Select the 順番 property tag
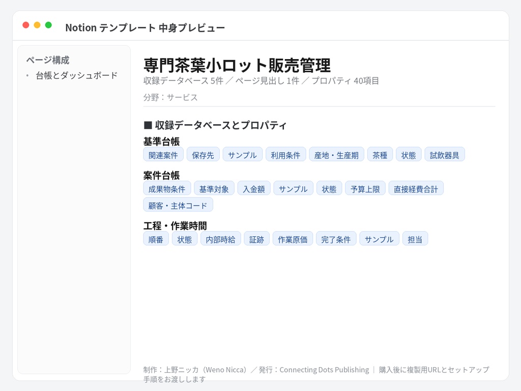521x391 pixels. coord(156,239)
